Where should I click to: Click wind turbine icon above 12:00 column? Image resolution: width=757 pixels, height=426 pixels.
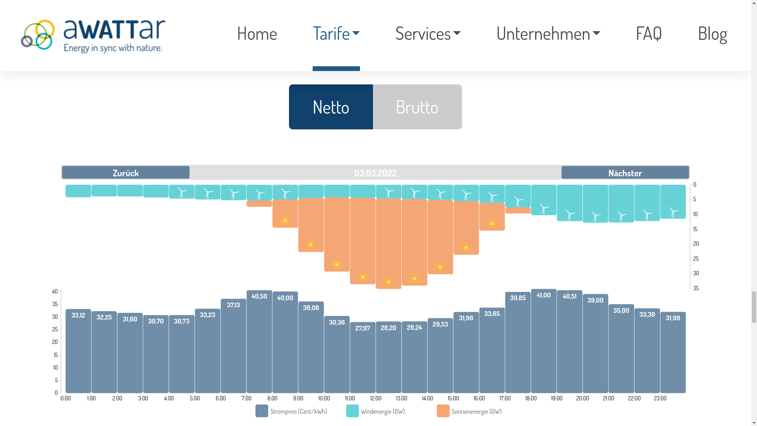389,192
